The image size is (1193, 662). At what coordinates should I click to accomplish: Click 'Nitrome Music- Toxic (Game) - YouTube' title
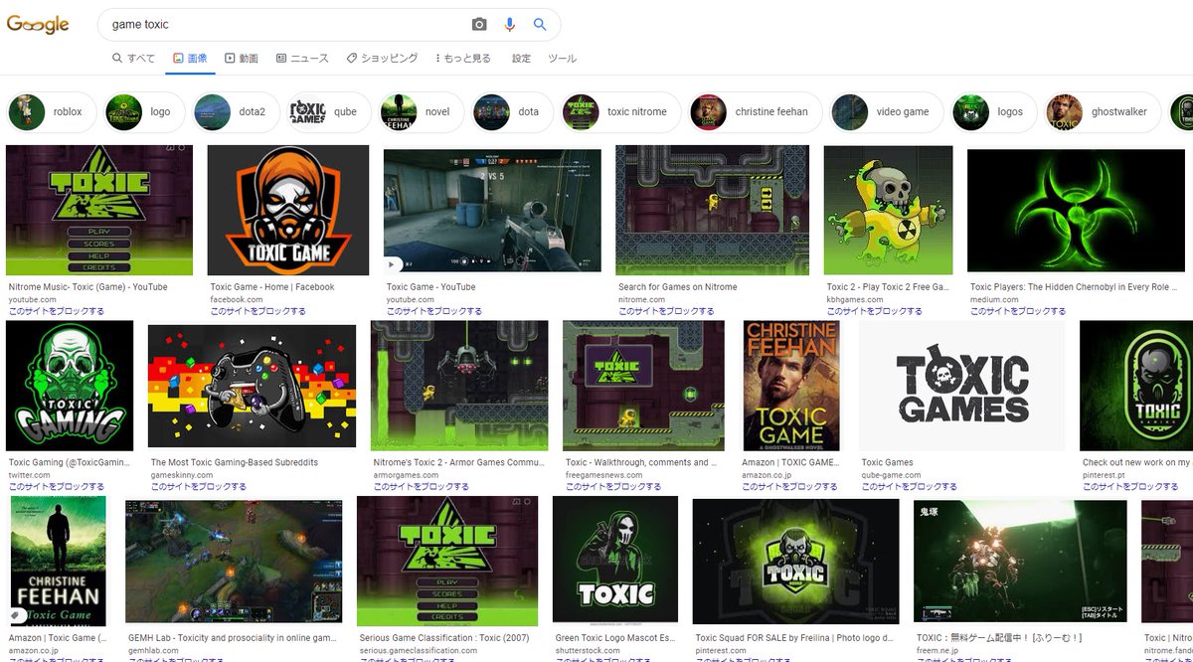pos(88,287)
